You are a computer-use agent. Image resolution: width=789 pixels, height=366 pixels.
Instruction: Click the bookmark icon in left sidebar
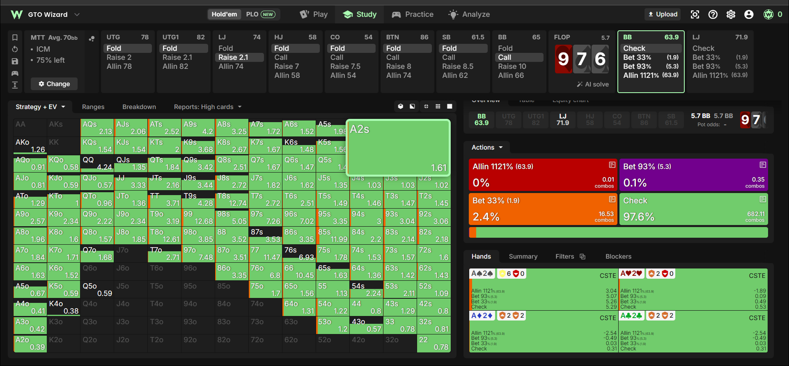pyautogui.click(x=15, y=38)
